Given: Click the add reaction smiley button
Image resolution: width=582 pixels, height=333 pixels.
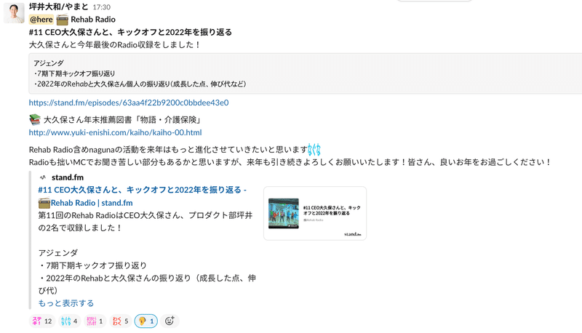Looking at the screenshot, I should click(x=170, y=321).
